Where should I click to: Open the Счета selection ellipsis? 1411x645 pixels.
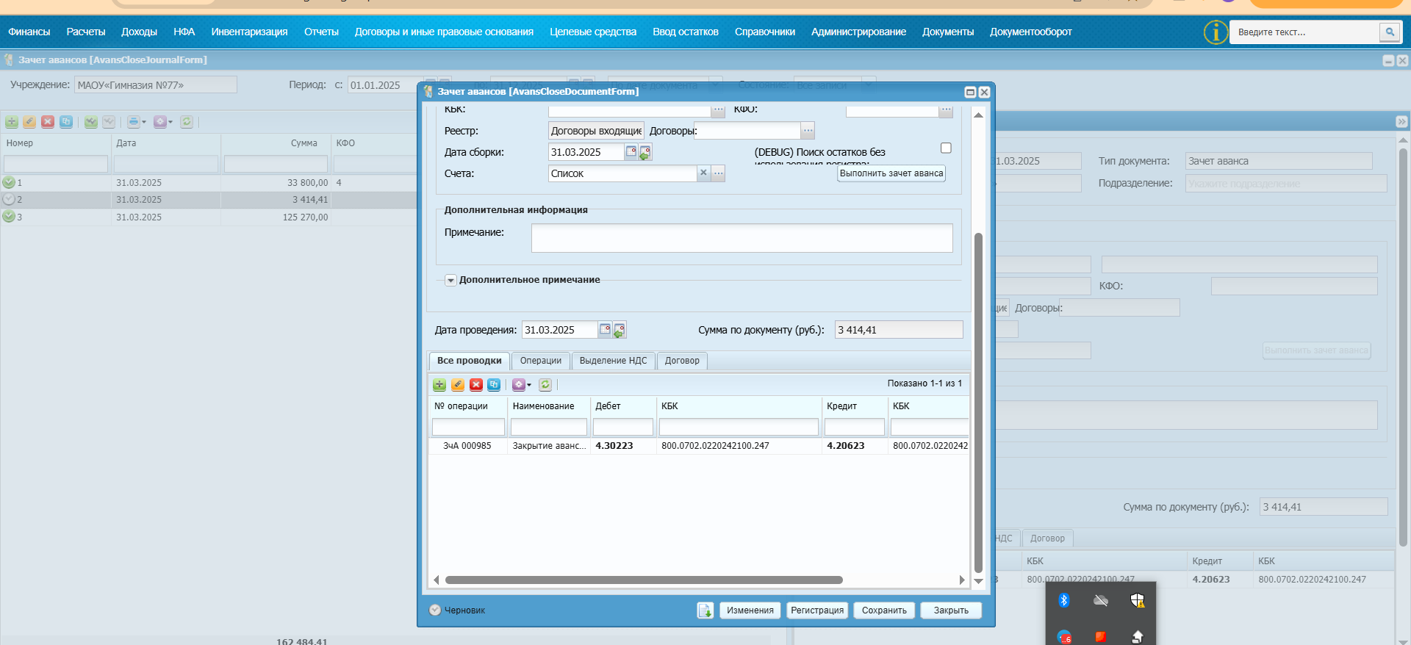(718, 173)
